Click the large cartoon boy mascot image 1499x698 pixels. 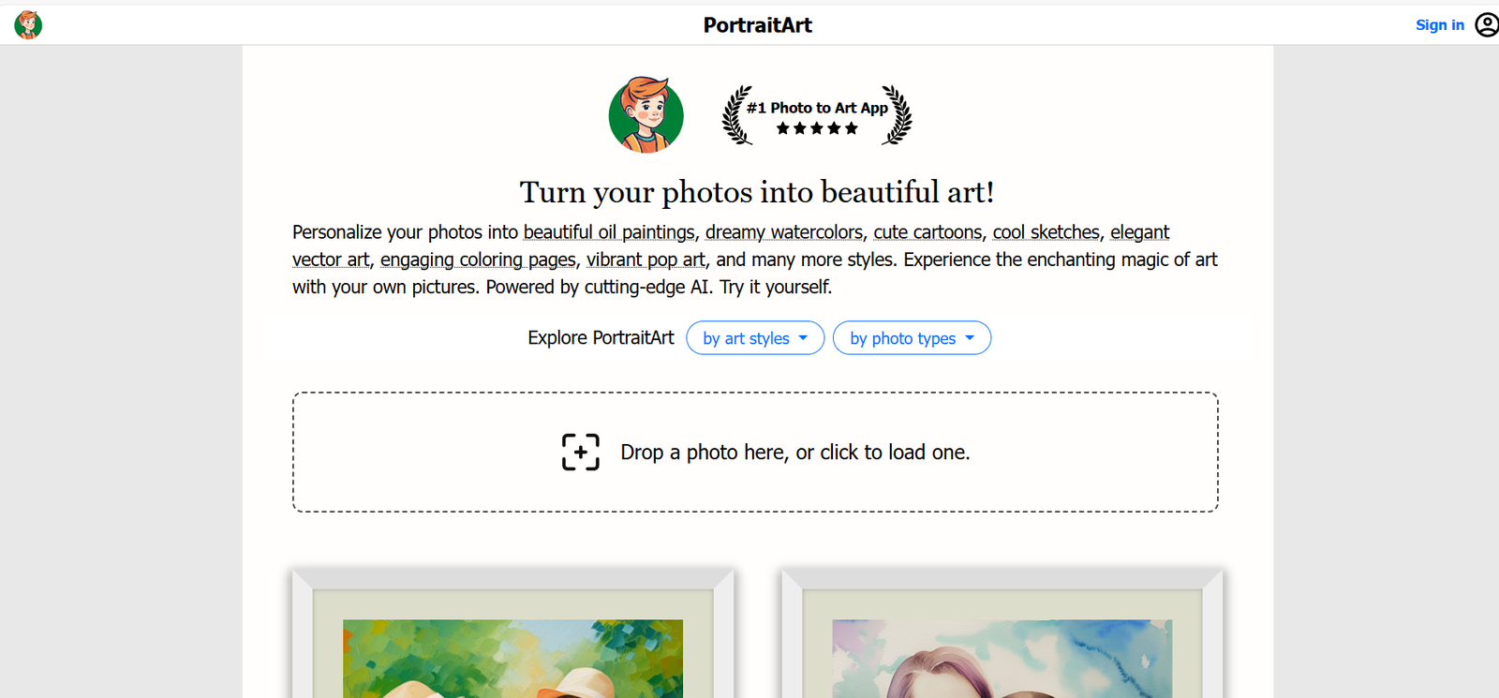[646, 115]
